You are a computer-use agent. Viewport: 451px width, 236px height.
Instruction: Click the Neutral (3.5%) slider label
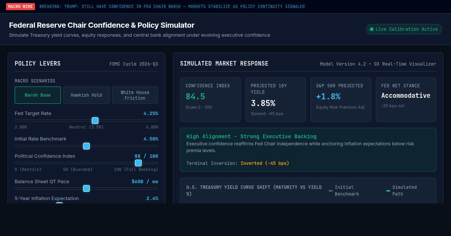tap(86, 127)
